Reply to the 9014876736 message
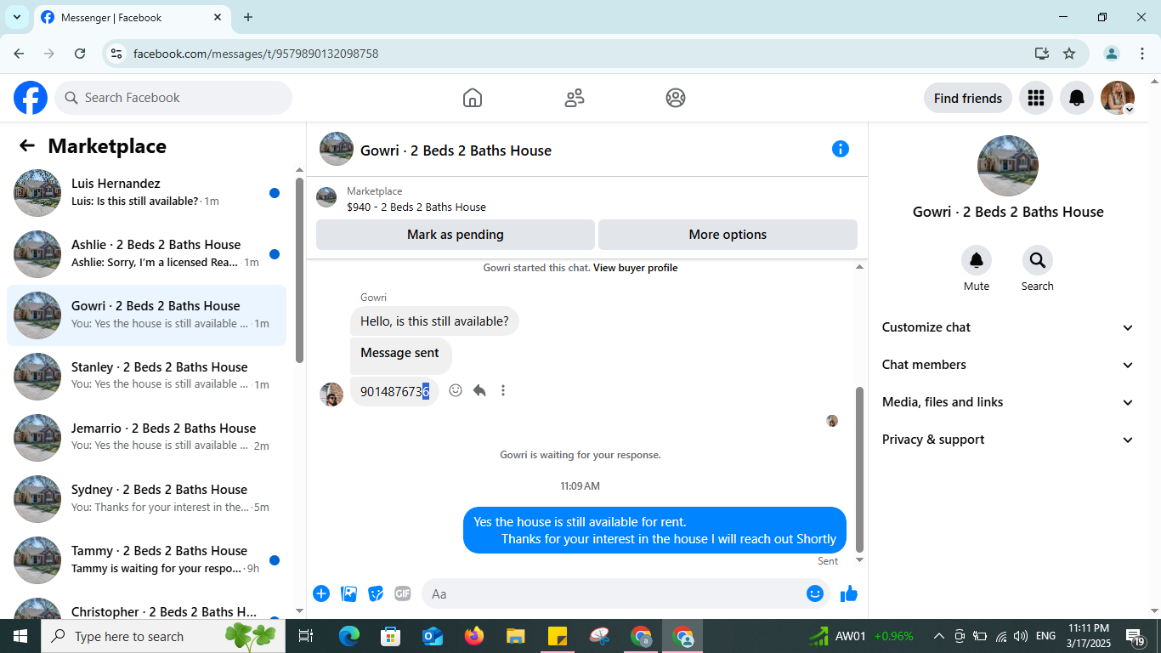1161x653 pixels. pyautogui.click(x=479, y=390)
